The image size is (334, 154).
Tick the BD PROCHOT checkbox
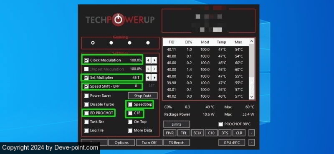pos(86,113)
